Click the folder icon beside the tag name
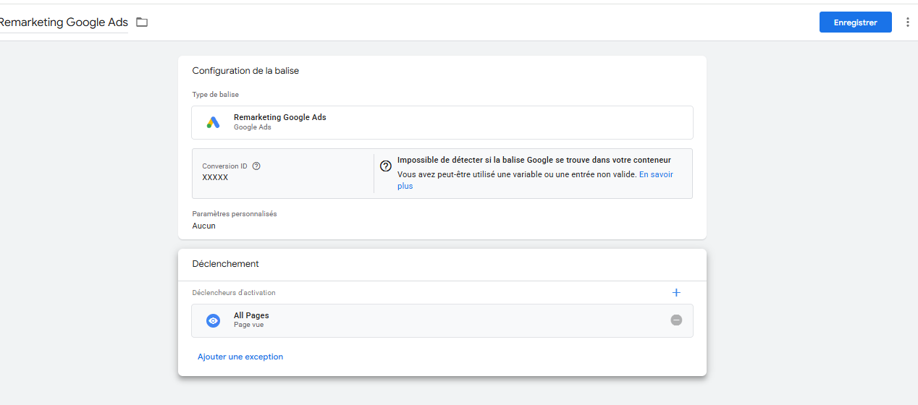This screenshot has height=405, width=918. [x=142, y=22]
